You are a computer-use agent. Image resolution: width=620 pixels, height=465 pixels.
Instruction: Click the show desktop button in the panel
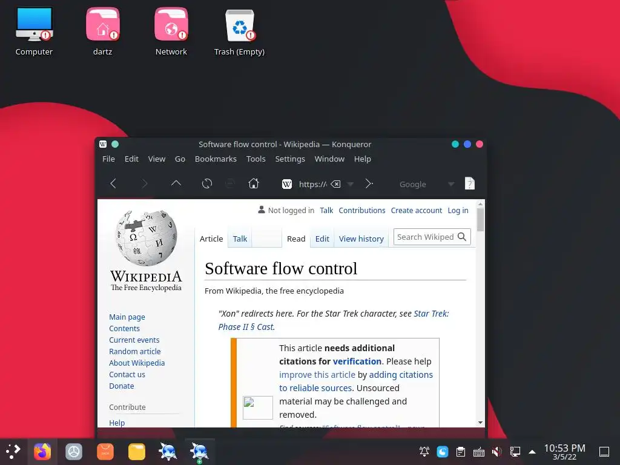point(604,452)
